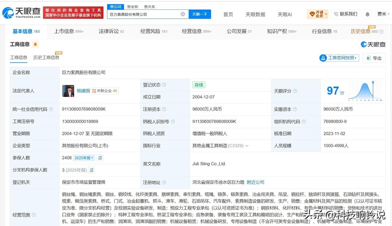This screenshot has width=392, height=226.
Task: Click the excel icon on 导出 button
Action: click(x=369, y=58)
